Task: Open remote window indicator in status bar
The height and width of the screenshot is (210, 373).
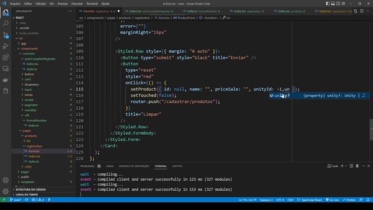Action: pyautogui.click(x=4, y=199)
